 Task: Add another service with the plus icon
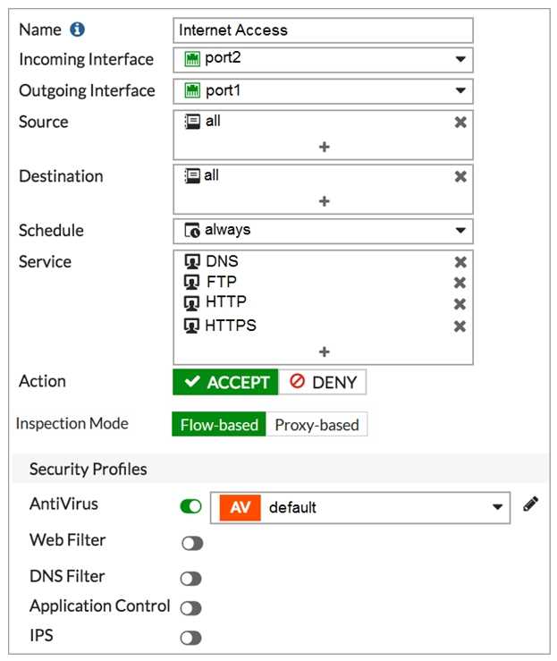[324, 352]
